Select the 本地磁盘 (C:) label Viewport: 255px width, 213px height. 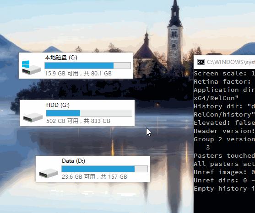pyautogui.click(x=61, y=58)
